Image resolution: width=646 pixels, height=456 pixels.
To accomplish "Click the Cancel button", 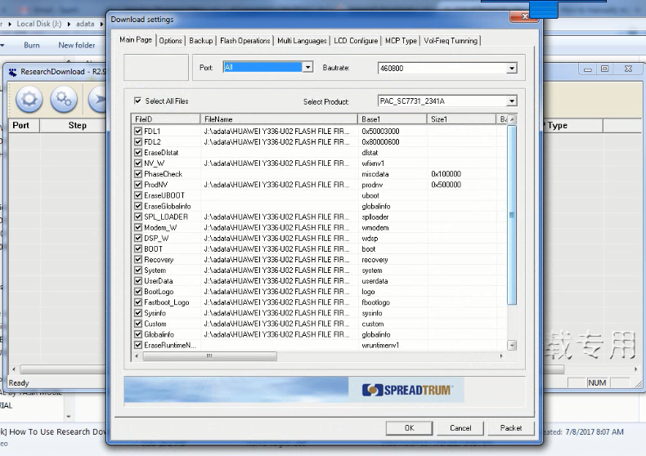I will click(460, 428).
